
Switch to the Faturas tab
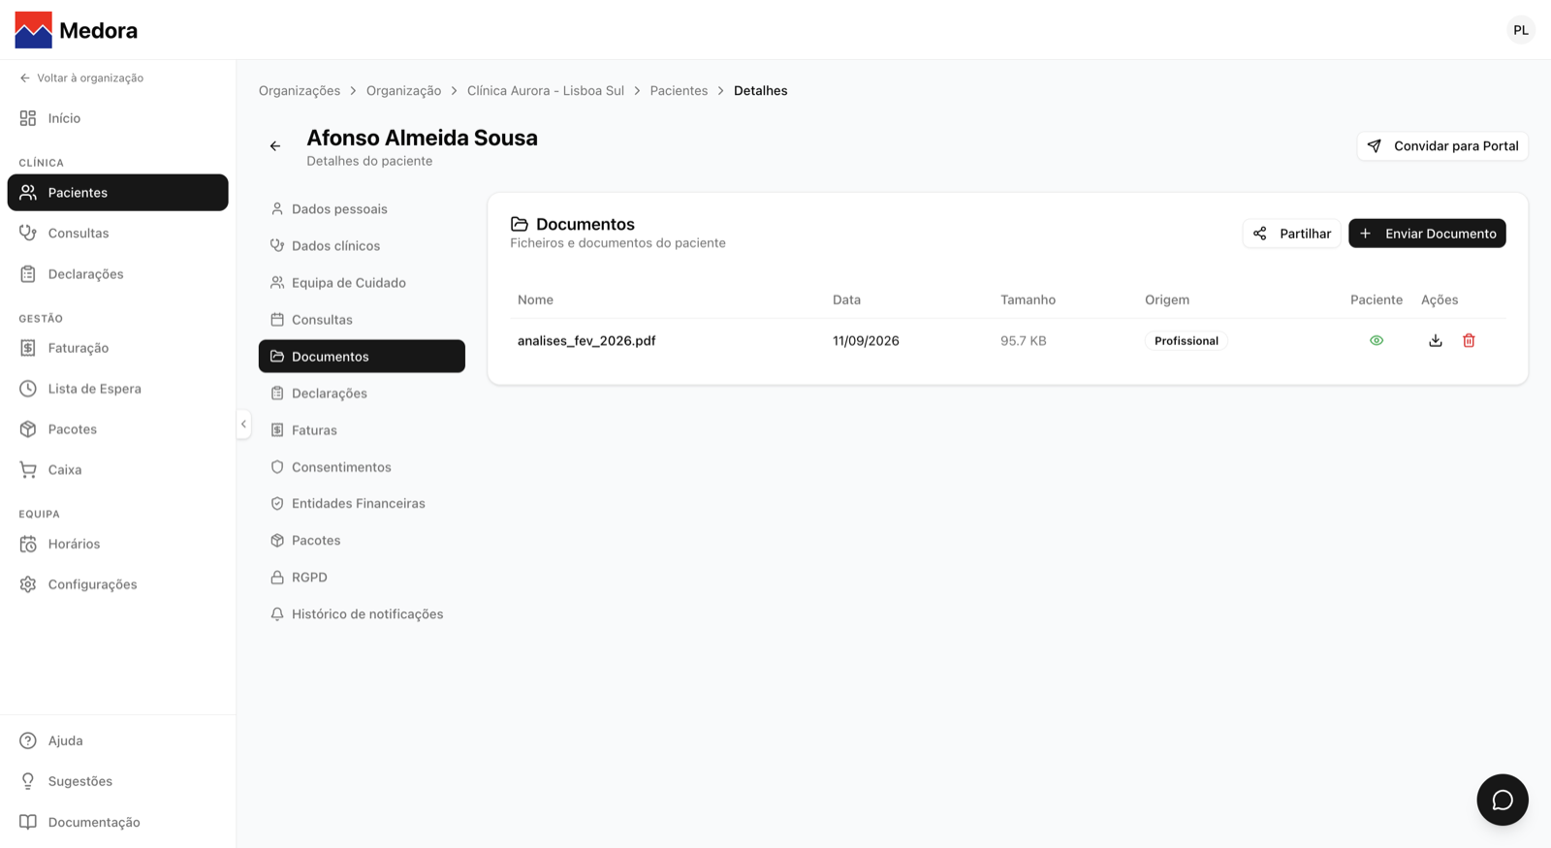362,430
